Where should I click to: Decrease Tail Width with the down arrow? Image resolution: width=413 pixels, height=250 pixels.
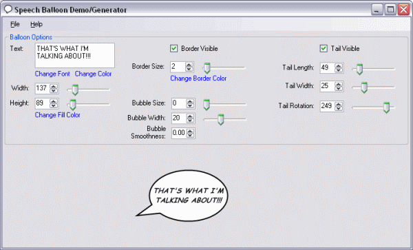(339, 89)
